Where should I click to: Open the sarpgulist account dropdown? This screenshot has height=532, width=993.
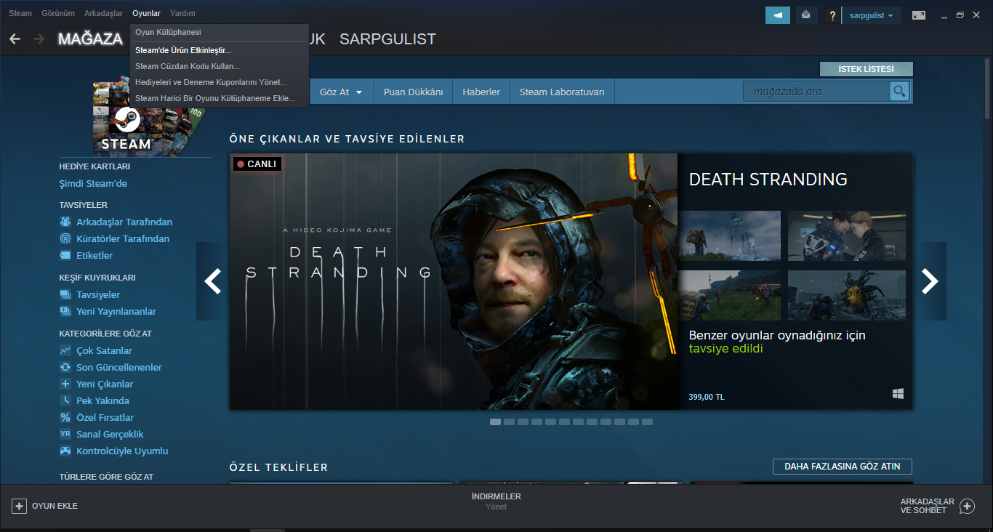click(871, 15)
